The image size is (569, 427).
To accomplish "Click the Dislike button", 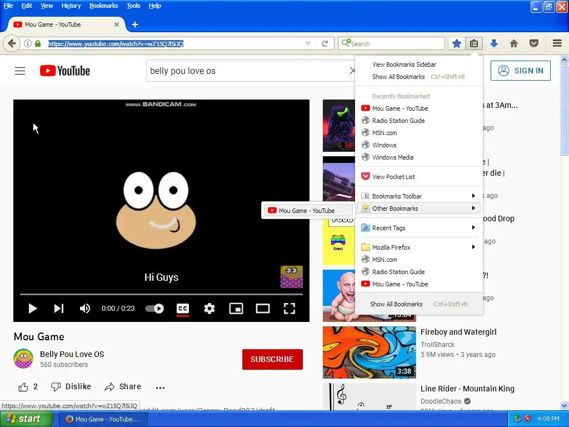I will [71, 387].
